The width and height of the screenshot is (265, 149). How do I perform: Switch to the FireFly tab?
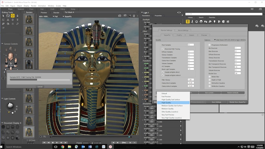point(179,35)
